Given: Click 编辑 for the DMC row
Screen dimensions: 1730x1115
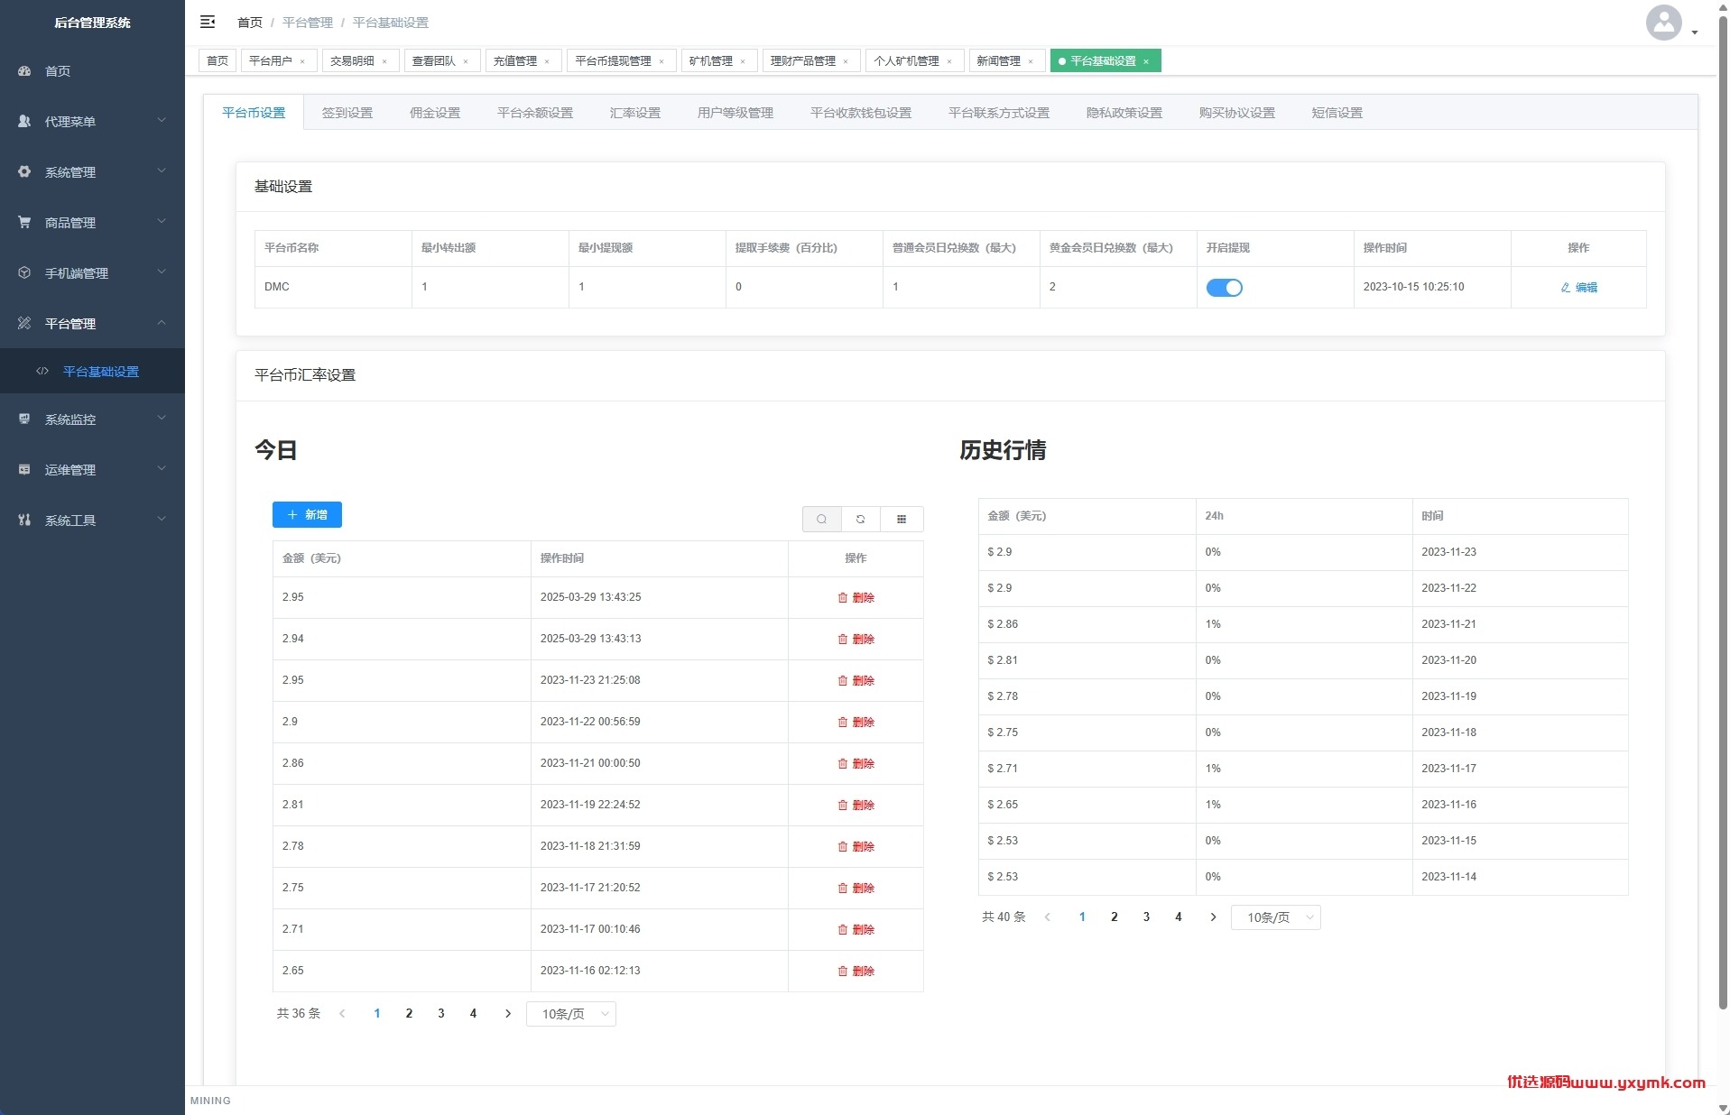Looking at the screenshot, I should 1578,288.
